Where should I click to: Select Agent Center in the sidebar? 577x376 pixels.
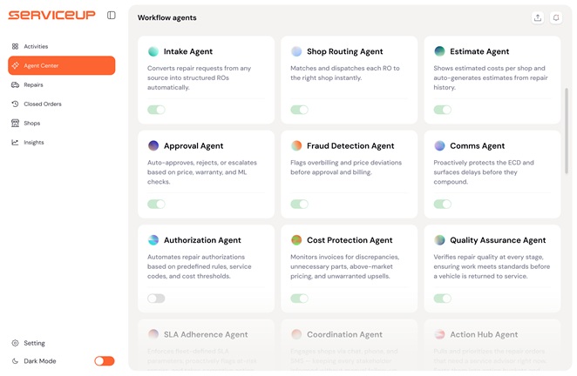(x=62, y=65)
